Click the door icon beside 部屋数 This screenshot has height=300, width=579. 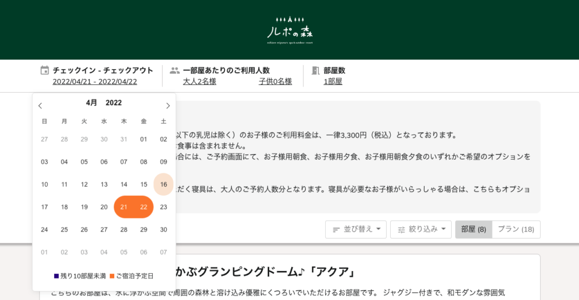(x=316, y=70)
